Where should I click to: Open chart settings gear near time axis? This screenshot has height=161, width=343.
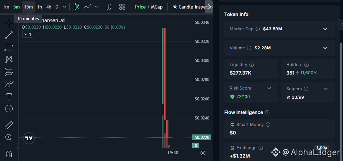tap(203, 153)
